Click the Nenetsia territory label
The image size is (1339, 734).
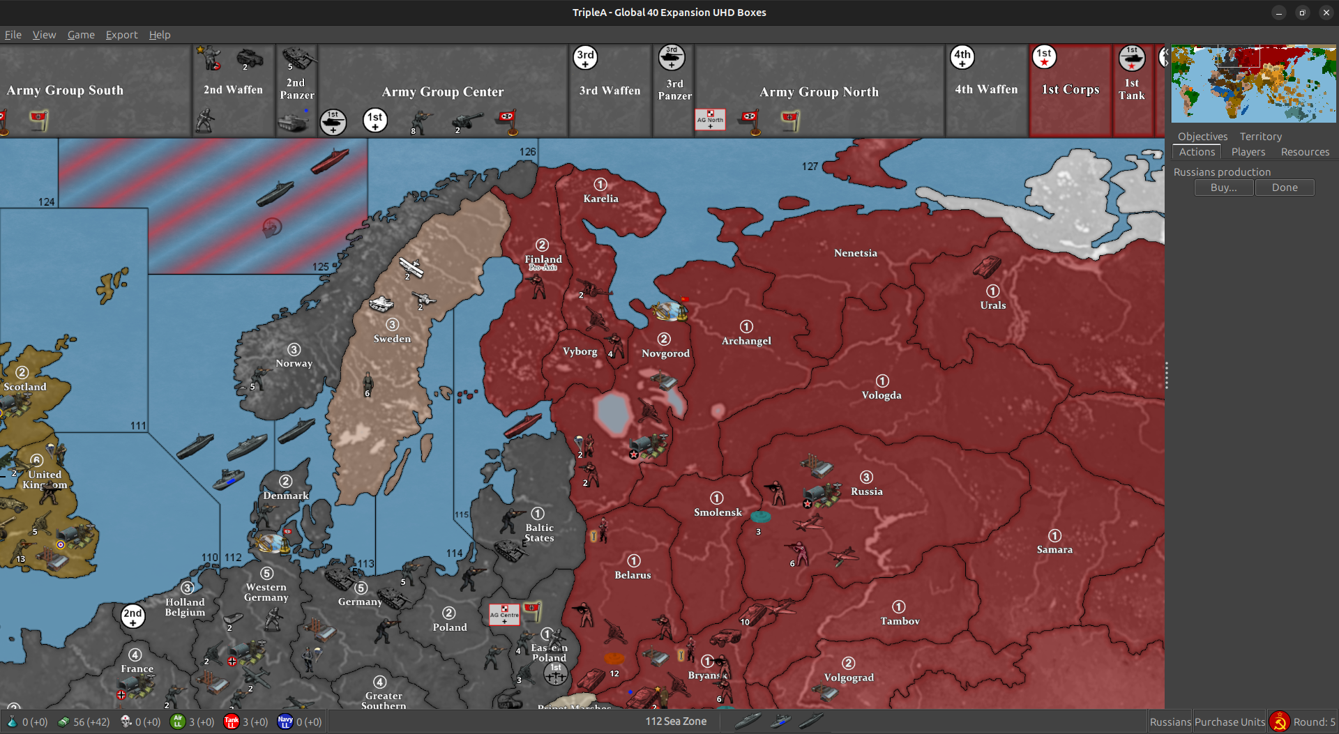point(855,253)
